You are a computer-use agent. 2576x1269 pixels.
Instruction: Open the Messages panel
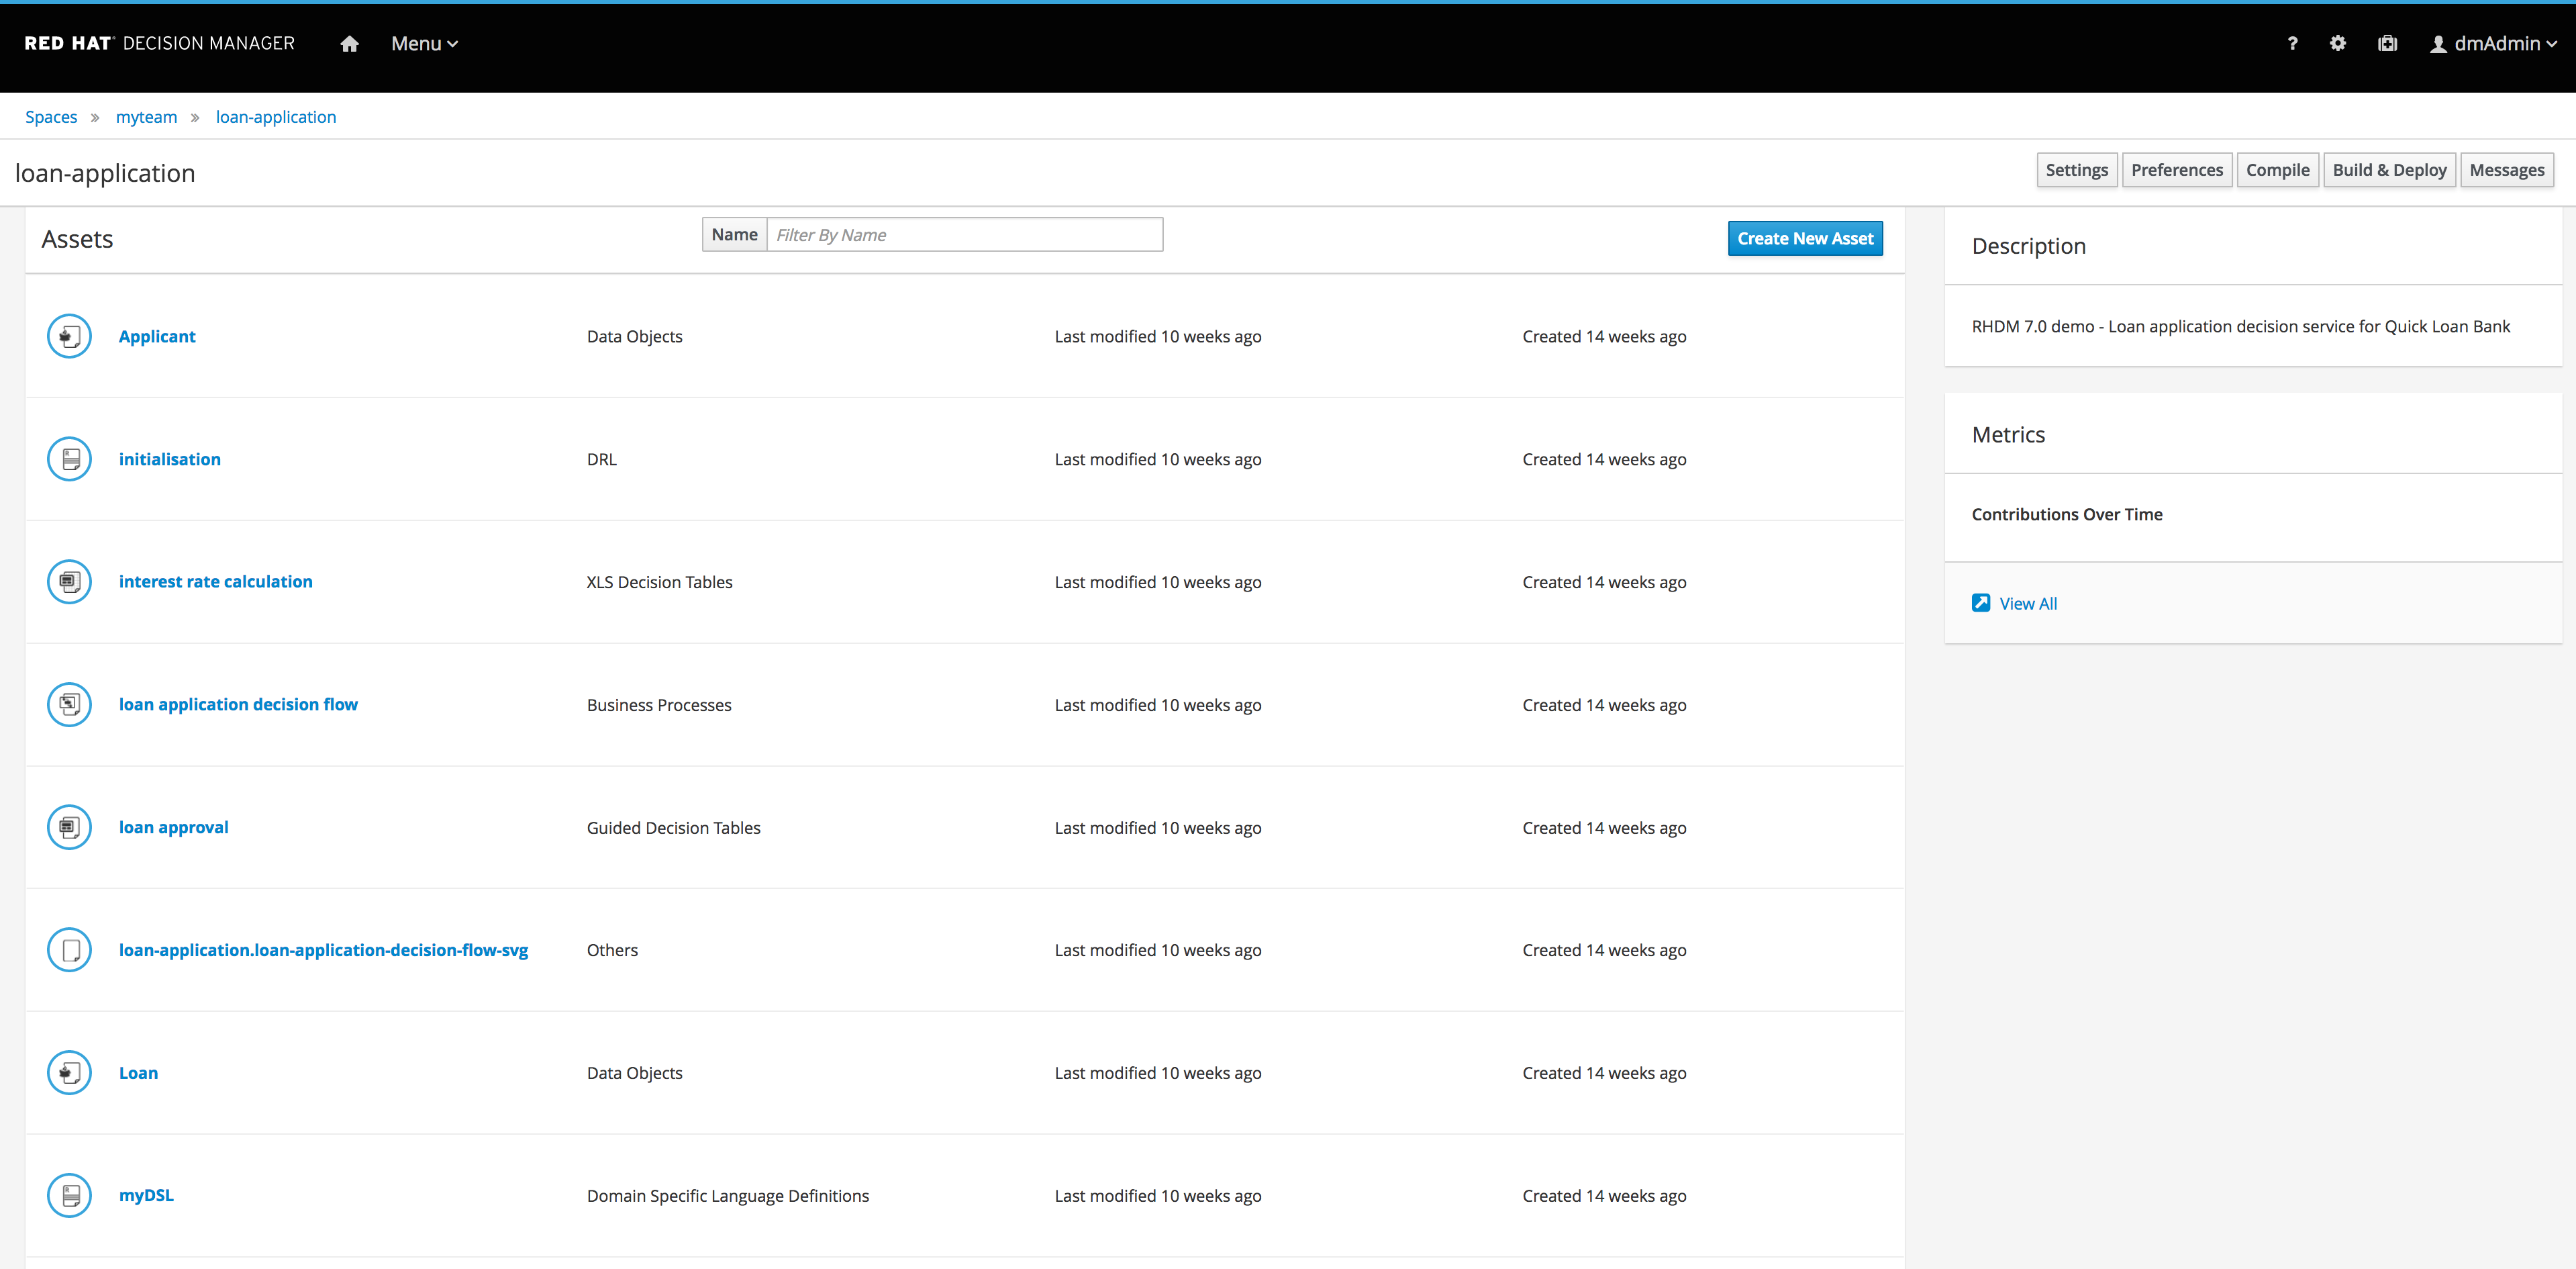[2506, 170]
